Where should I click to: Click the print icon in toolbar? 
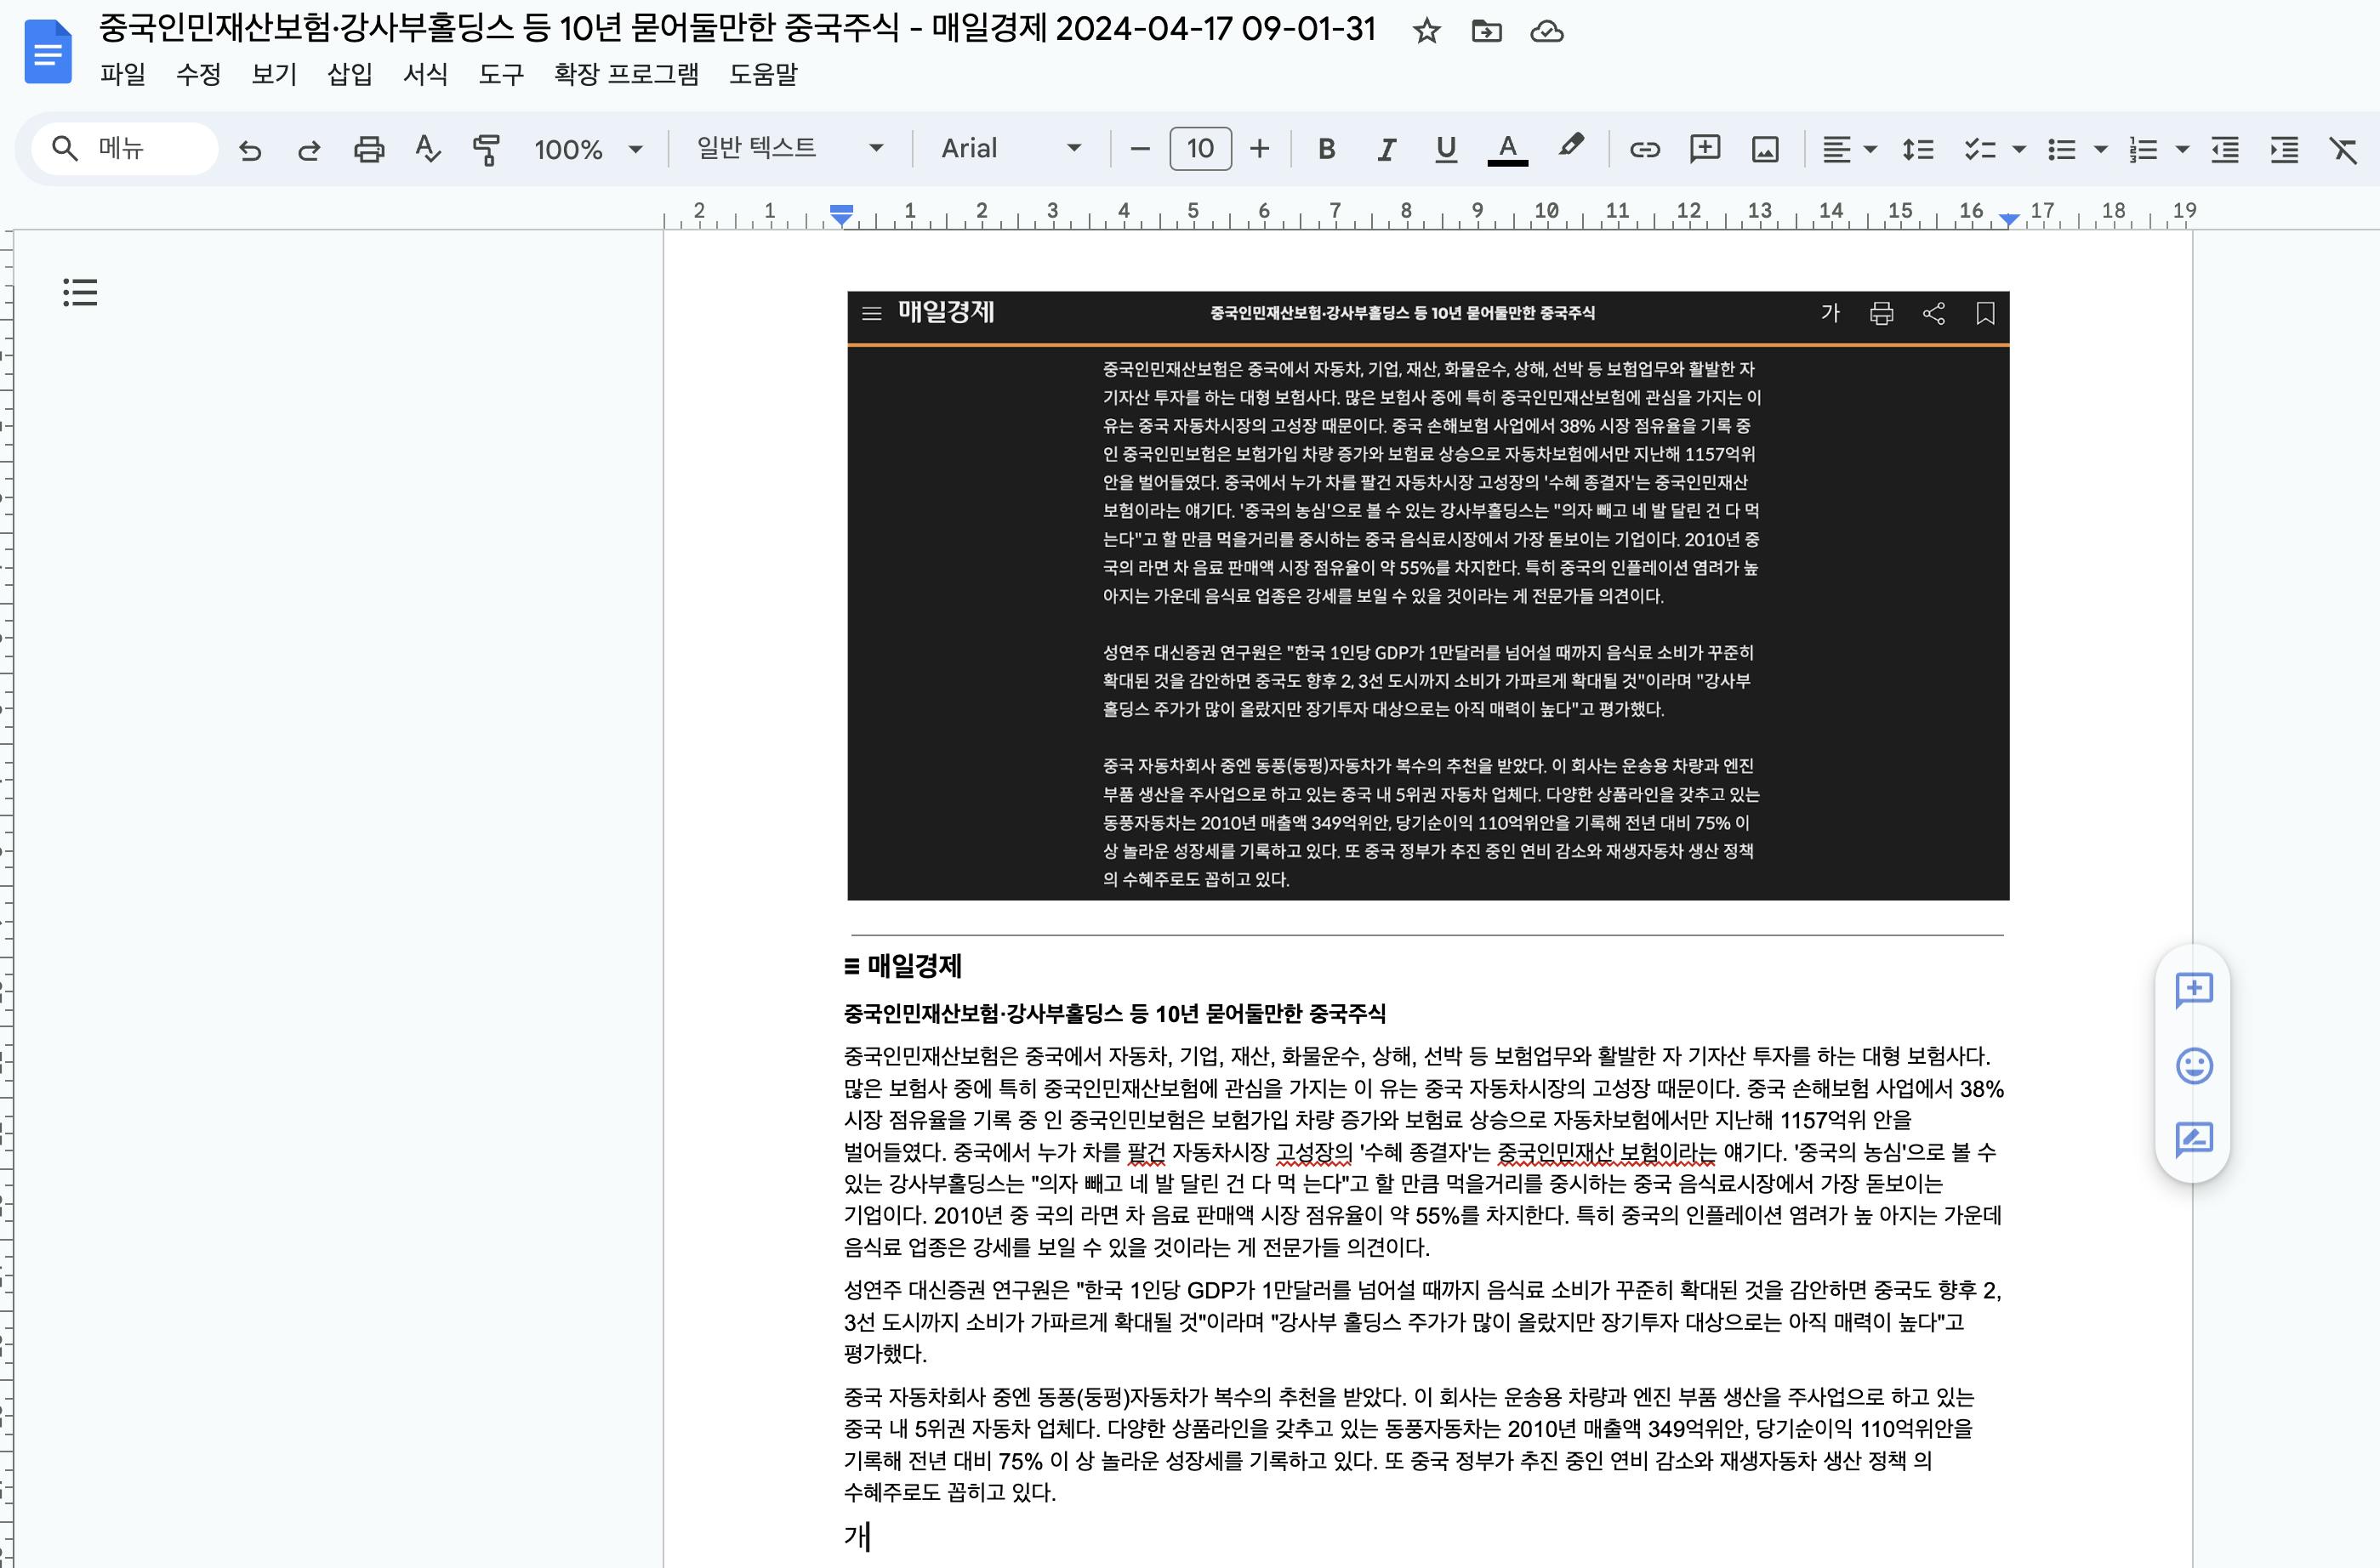point(369,150)
